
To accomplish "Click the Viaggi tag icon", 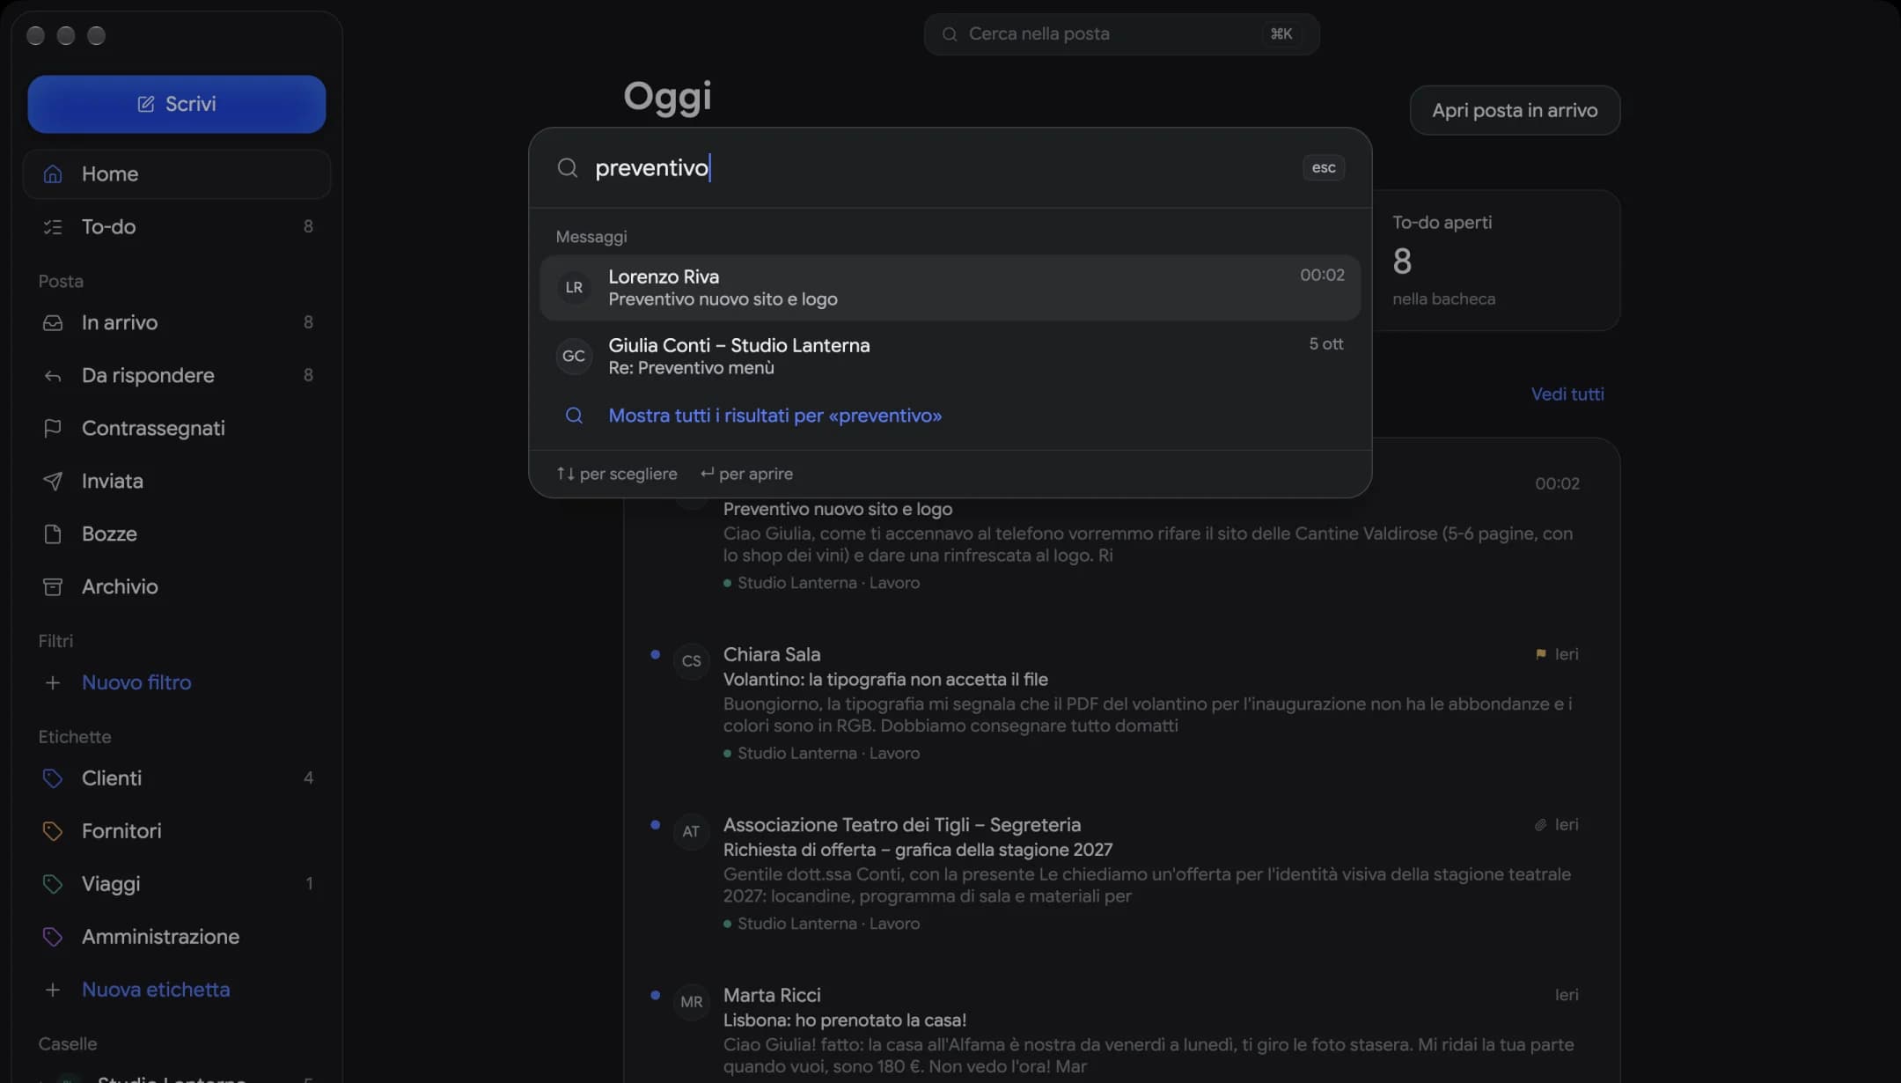I will [53, 884].
